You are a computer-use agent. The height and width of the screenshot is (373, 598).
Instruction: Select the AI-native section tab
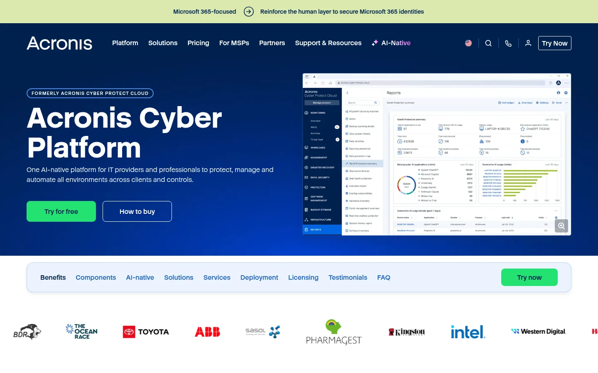140,277
